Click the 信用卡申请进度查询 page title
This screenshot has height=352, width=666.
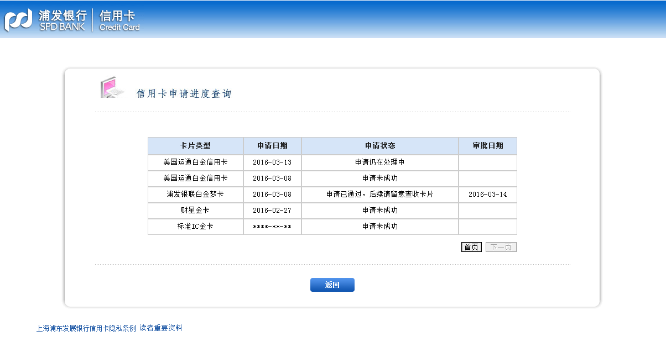184,94
